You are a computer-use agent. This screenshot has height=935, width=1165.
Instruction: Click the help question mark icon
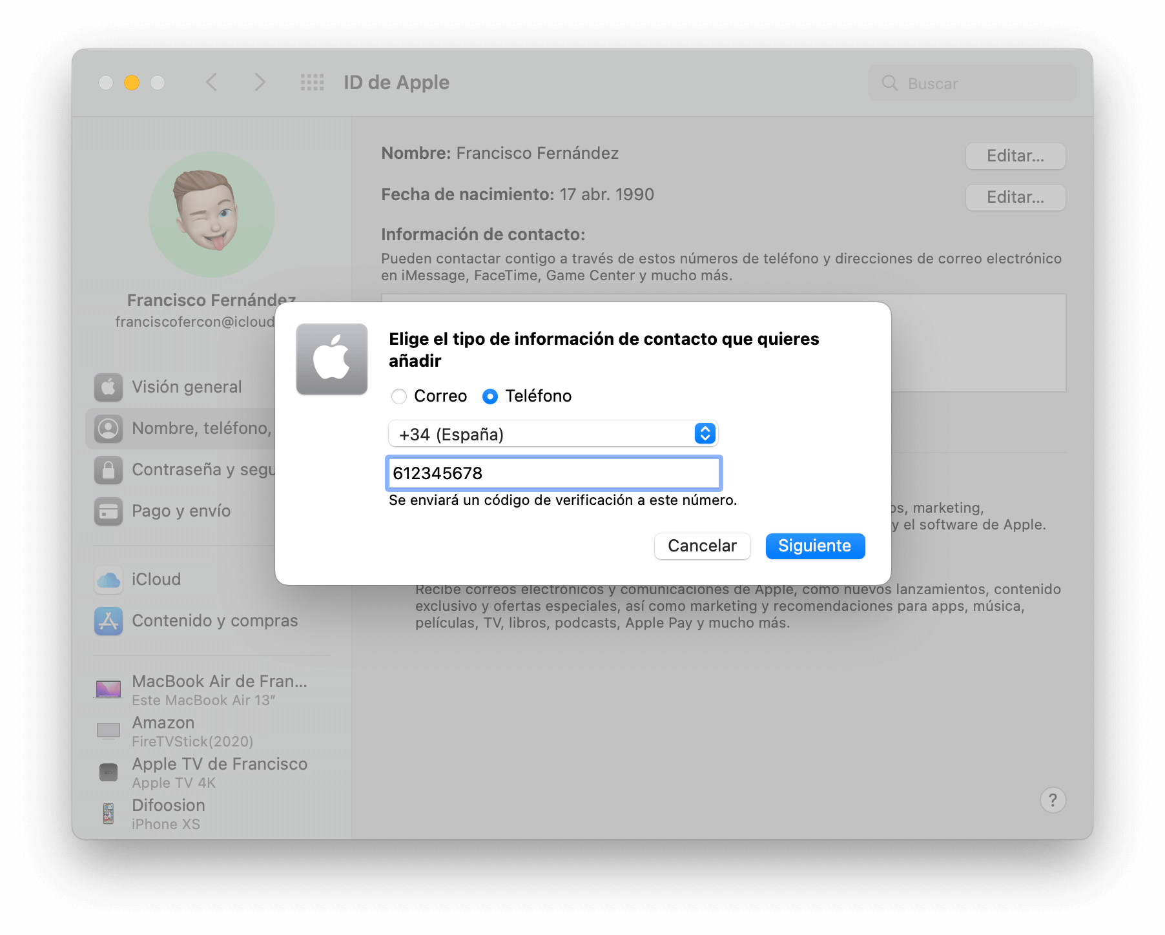1053,800
